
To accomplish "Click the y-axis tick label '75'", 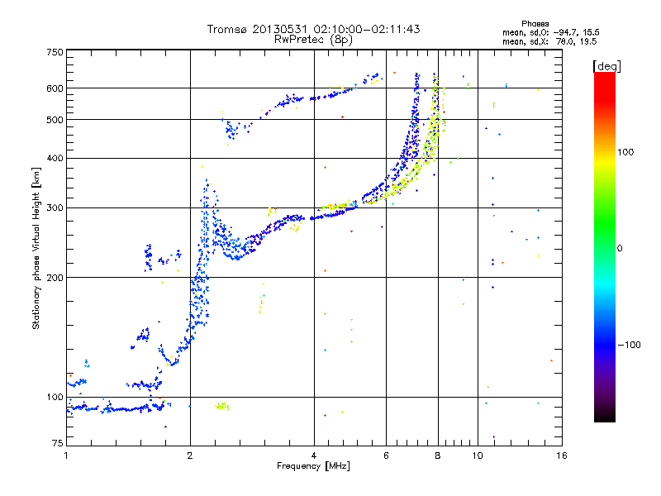I will [x=58, y=443].
